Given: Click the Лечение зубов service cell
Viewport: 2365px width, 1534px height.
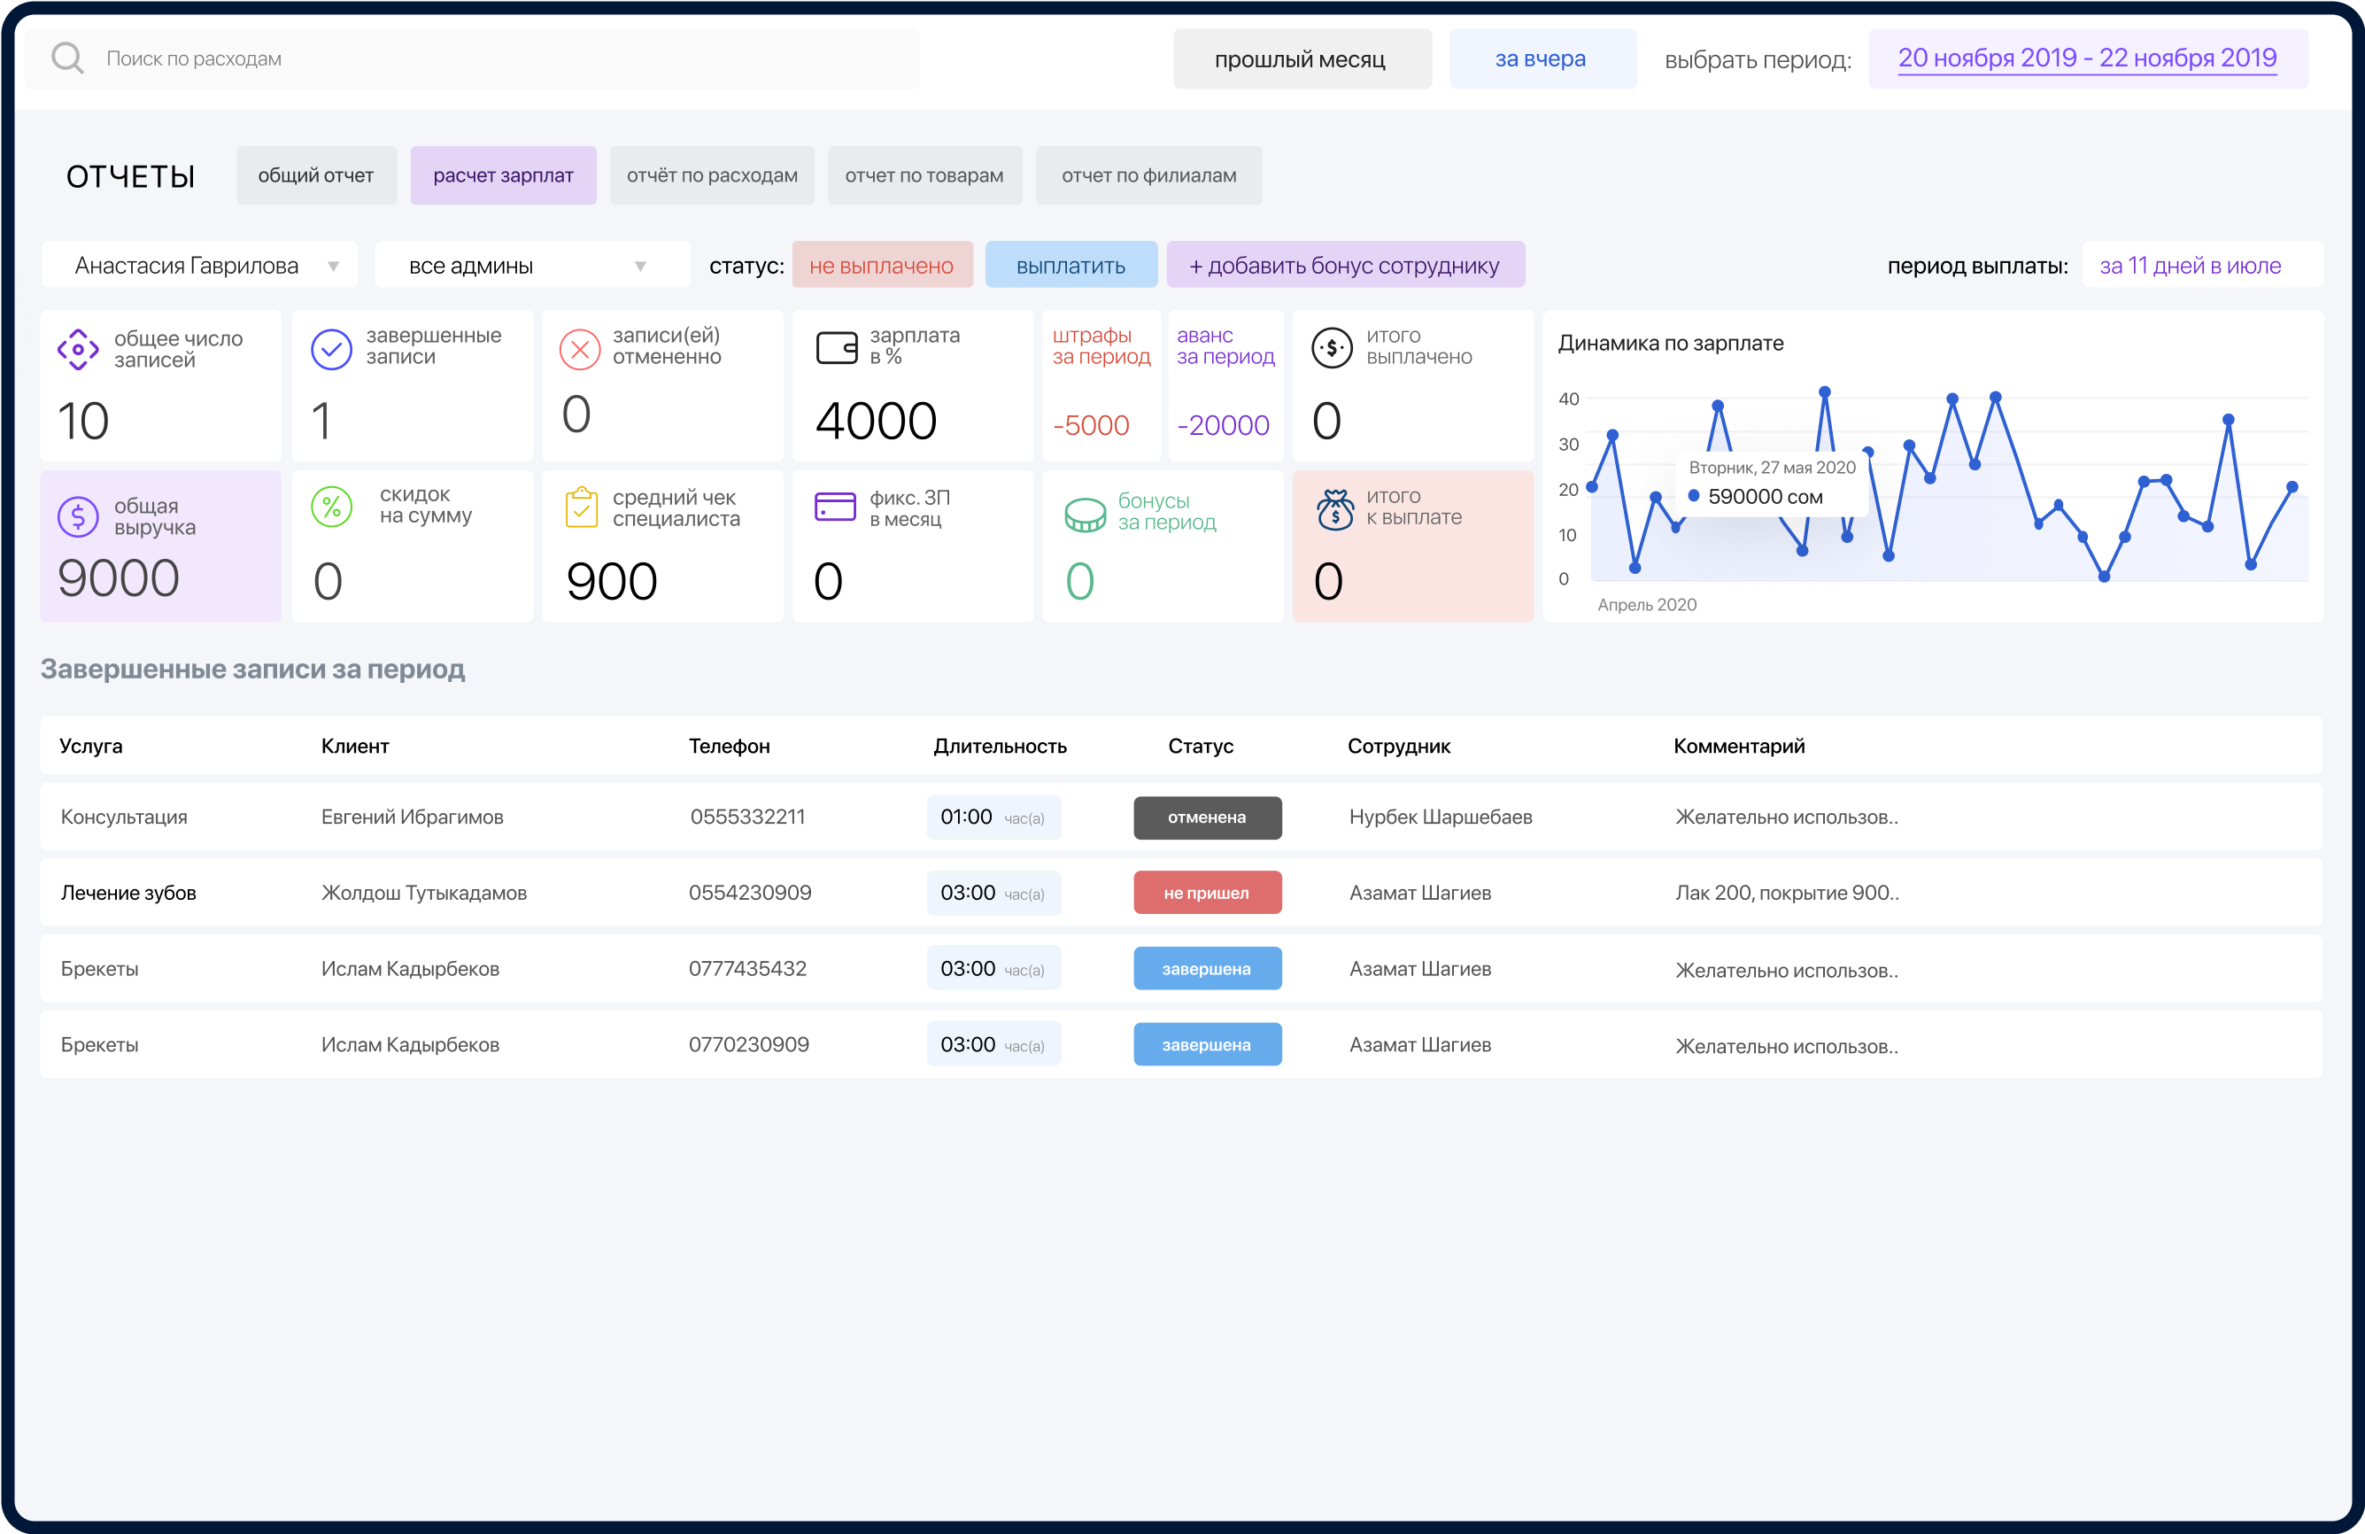Looking at the screenshot, I should [x=128, y=893].
